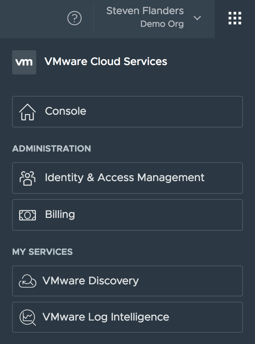Click the Console house icon

28,112
